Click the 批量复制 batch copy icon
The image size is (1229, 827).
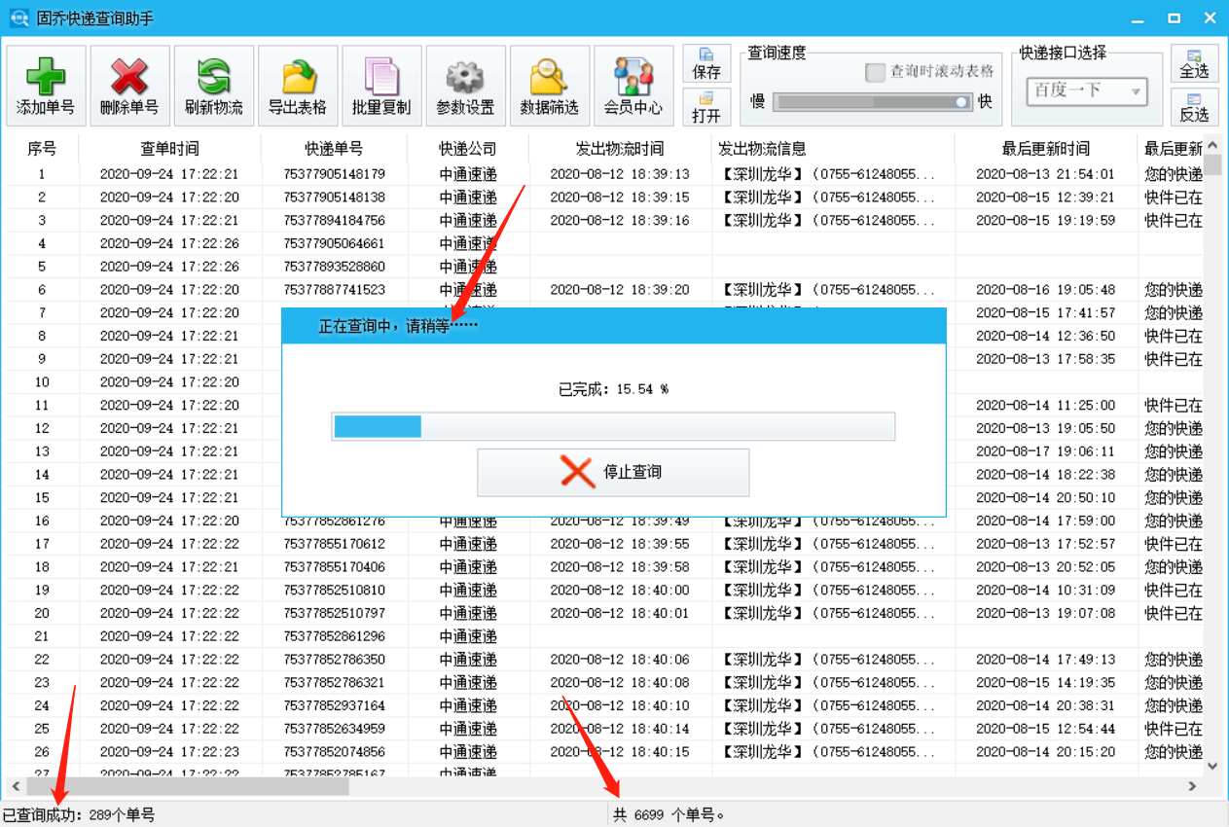(x=381, y=86)
